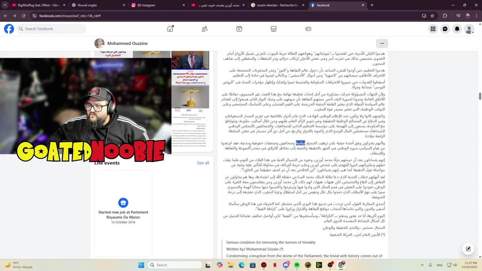Click the highlighted Arabic word ساسة in the post
Image resolution: width=482 pixels, height=271 pixels.
click(300, 143)
